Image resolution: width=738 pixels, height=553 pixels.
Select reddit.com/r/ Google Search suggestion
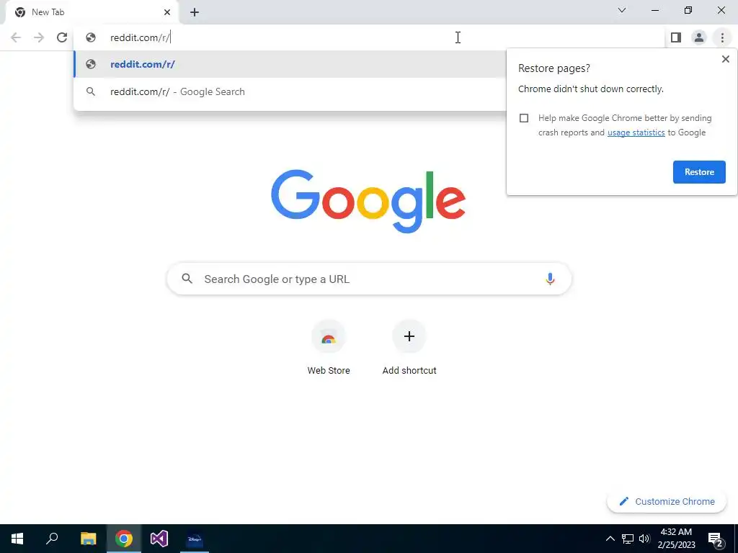pyautogui.click(x=290, y=91)
